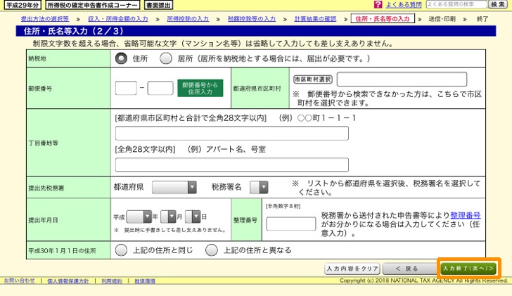Open 個人情報保護方針 footer link

pos(68,281)
